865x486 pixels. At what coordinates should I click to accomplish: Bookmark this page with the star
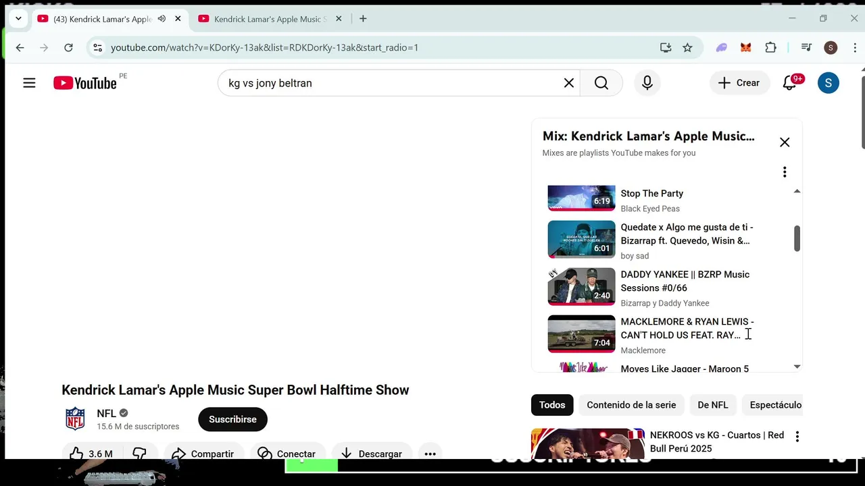click(x=687, y=47)
